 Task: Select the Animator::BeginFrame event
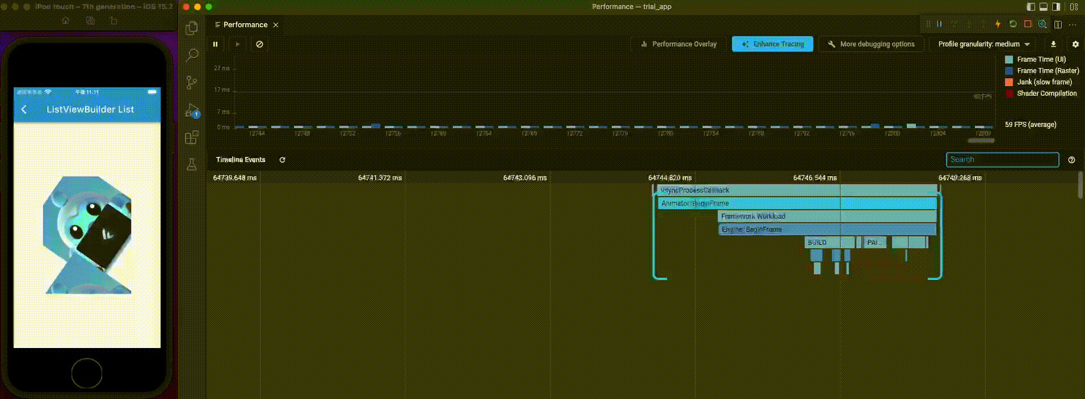(797, 203)
